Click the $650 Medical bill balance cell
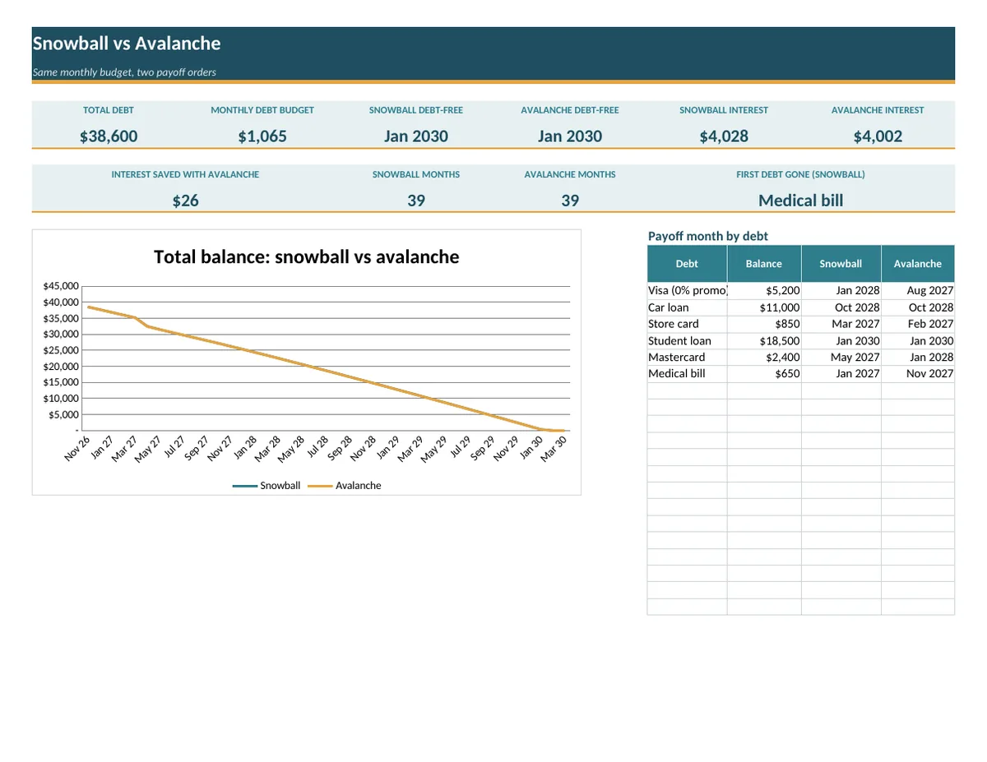The width and height of the screenshot is (987, 762). click(x=764, y=373)
